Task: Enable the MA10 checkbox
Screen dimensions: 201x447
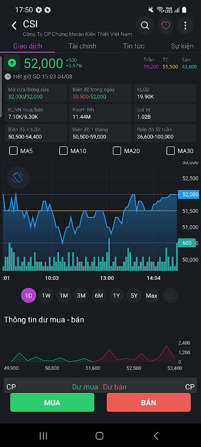Action: click(63, 151)
